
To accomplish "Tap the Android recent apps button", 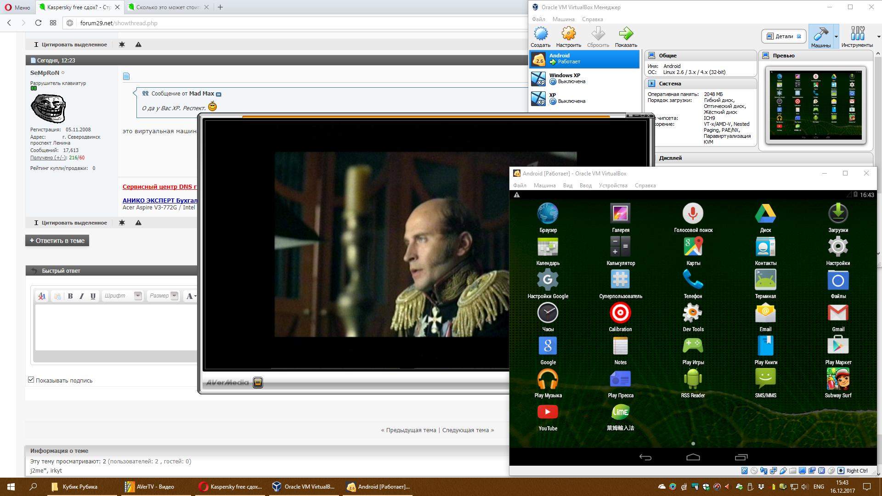I will click(741, 457).
